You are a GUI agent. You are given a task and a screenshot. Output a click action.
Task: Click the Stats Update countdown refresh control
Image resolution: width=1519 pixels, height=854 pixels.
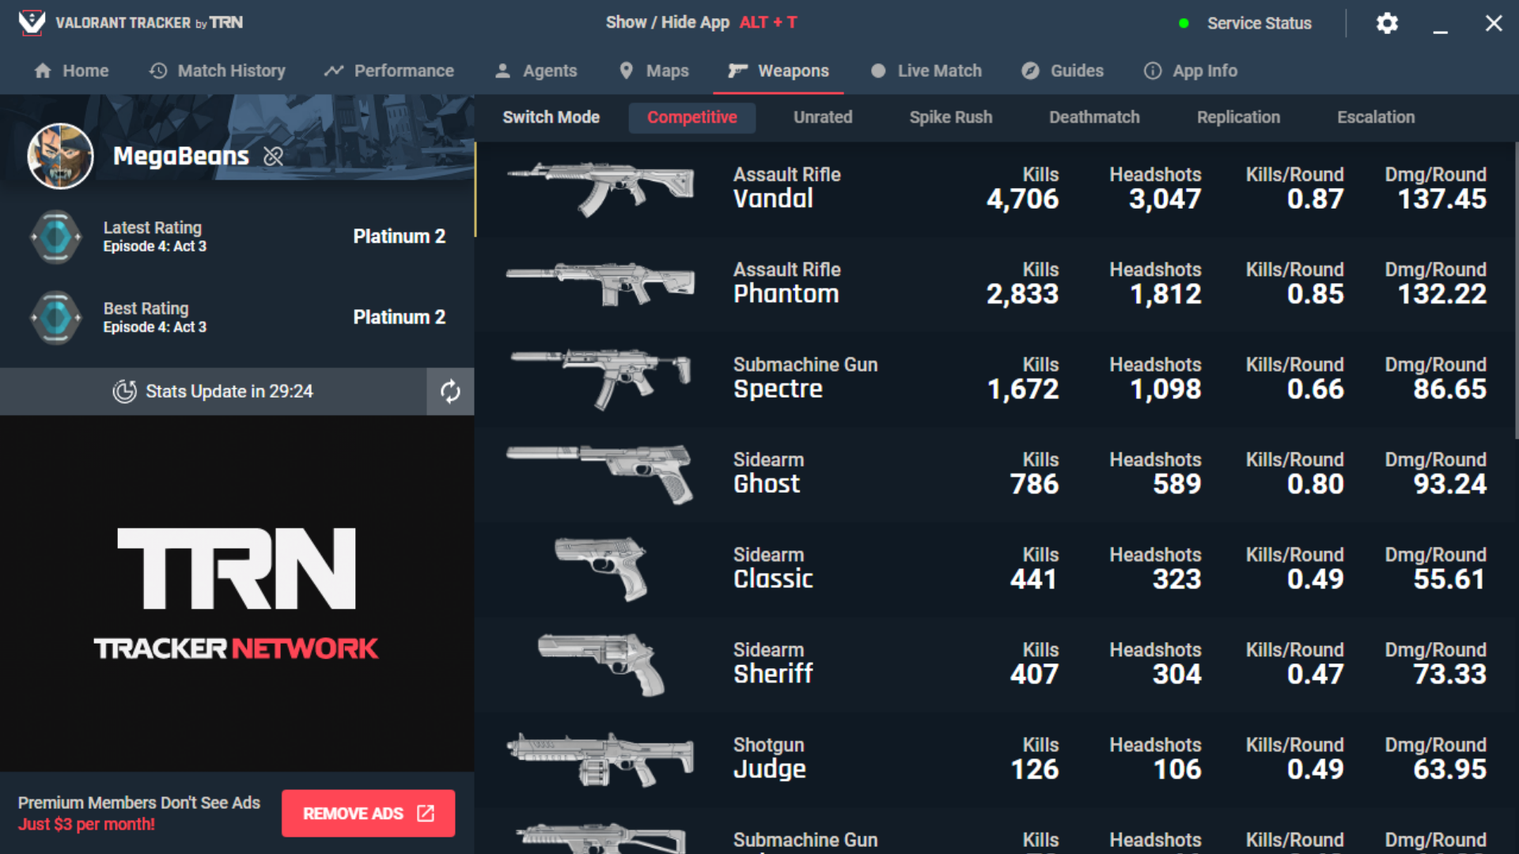click(x=449, y=391)
